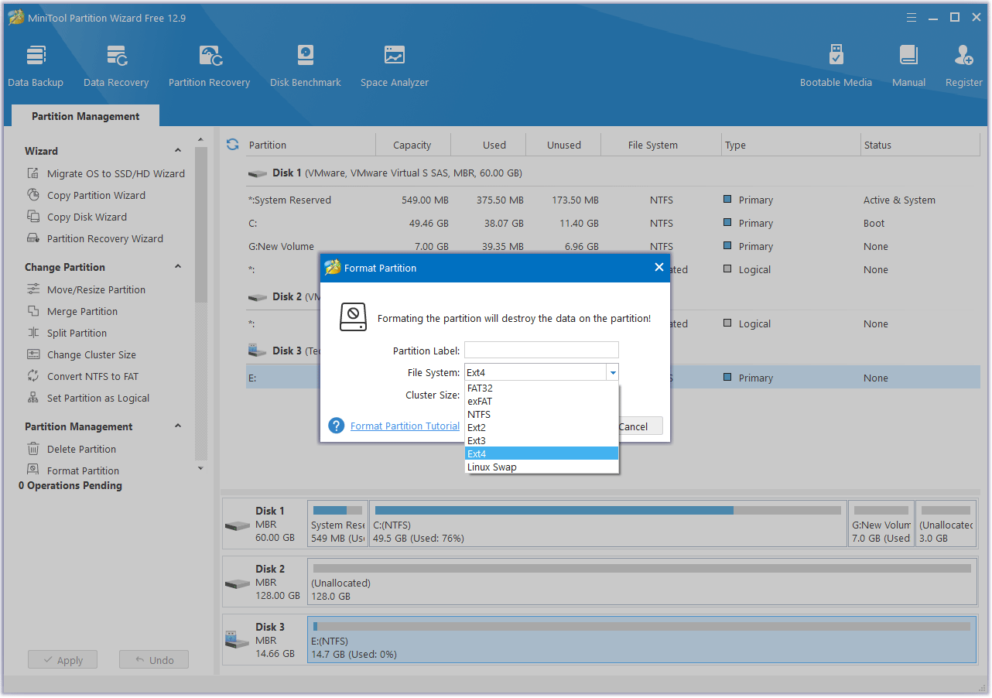Click the Partition Label input field
The width and height of the screenshot is (992, 698).
[x=542, y=351]
